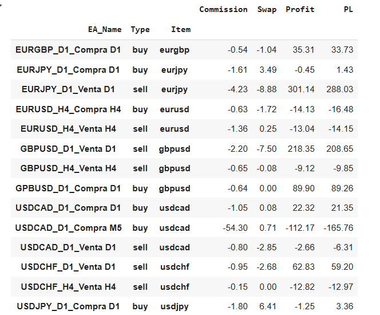Select Profit value 218.35

tap(301, 149)
